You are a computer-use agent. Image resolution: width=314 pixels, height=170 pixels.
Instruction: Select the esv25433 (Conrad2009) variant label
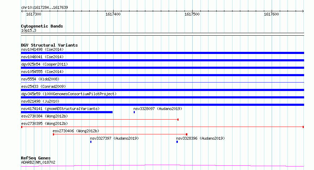[x=43, y=86]
